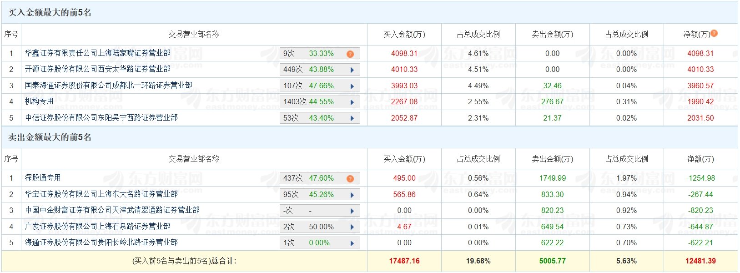
Task: Expand the arrow in 国泰海通证券 row
Action: click(352, 86)
